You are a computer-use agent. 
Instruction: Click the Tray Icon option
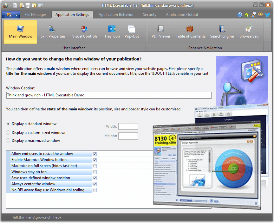112,32
